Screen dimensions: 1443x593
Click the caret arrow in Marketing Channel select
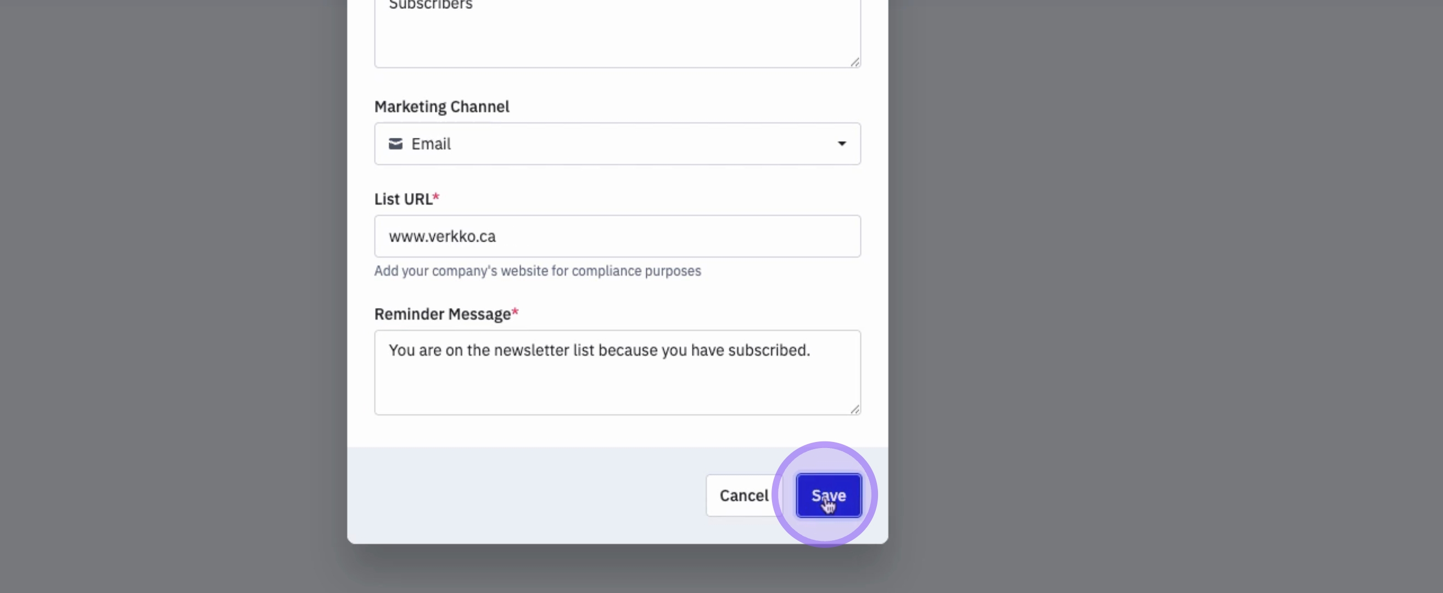(841, 144)
